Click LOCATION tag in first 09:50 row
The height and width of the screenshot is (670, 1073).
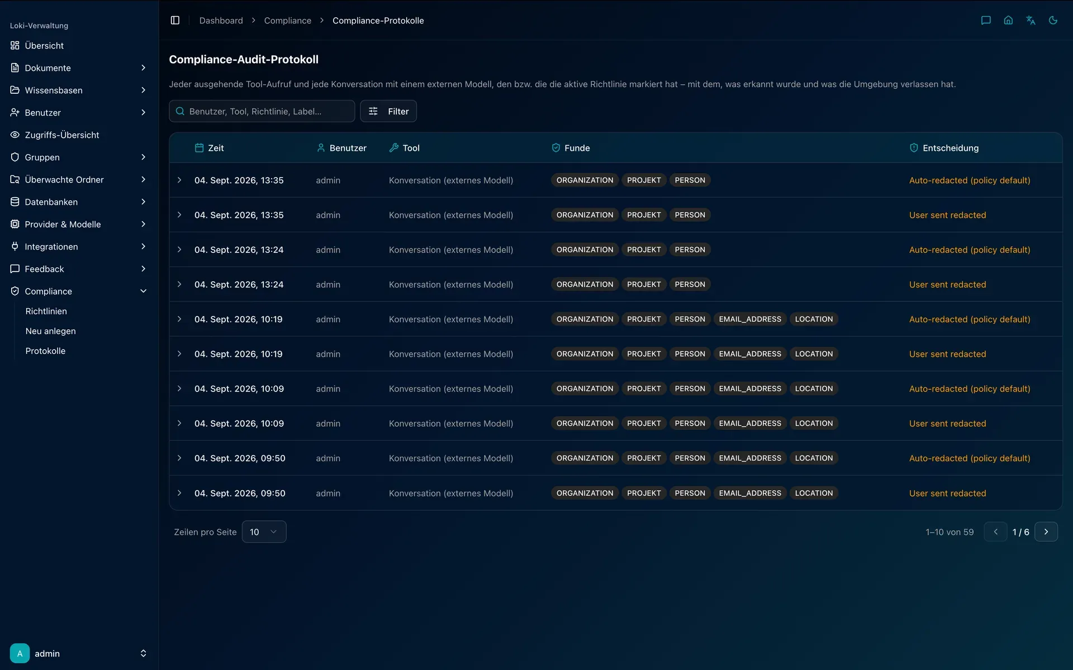814,458
